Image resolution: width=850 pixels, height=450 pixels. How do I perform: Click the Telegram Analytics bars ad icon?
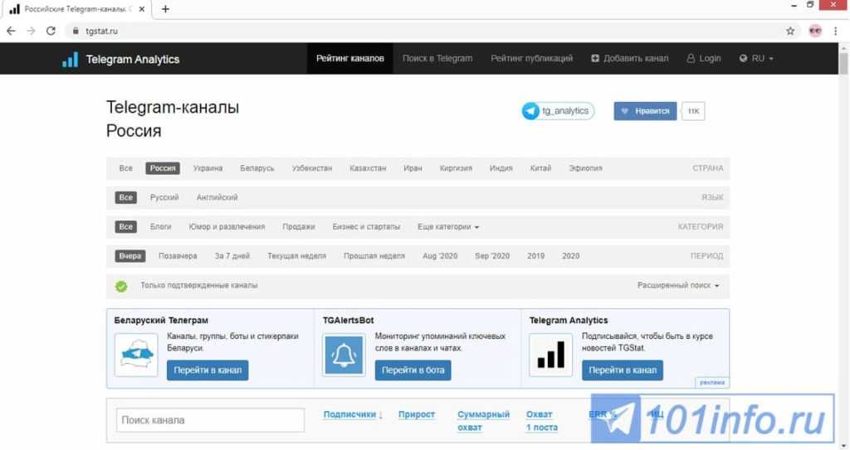pos(550,355)
